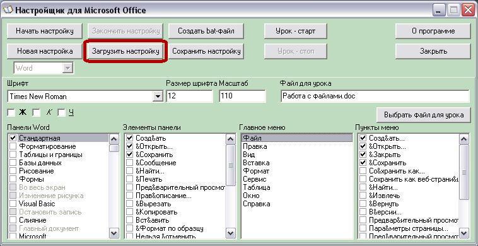Click 'Новая настройка' button

(45, 51)
